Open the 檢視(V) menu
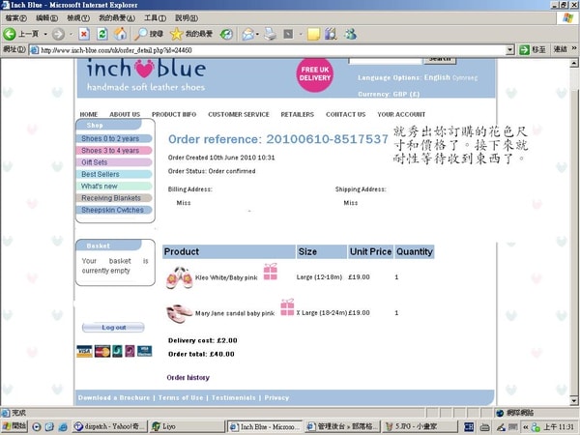 pos(78,17)
